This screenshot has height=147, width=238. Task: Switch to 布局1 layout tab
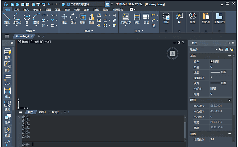pyautogui.click(x=42, y=112)
